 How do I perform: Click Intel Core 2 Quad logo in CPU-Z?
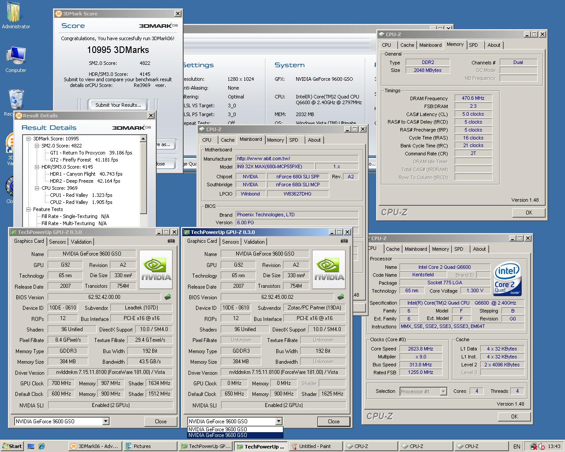point(508,279)
